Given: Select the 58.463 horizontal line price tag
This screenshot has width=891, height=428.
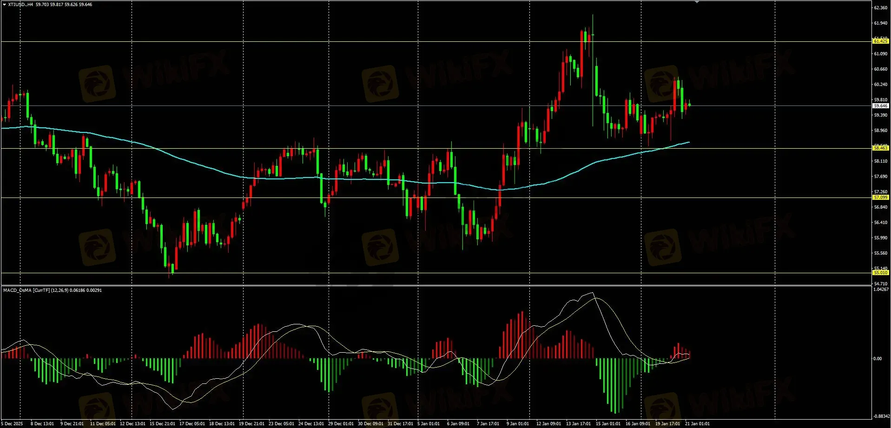Looking at the screenshot, I should (x=881, y=148).
